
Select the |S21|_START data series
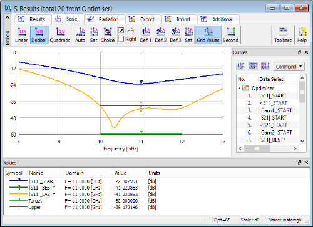click(273, 118)
